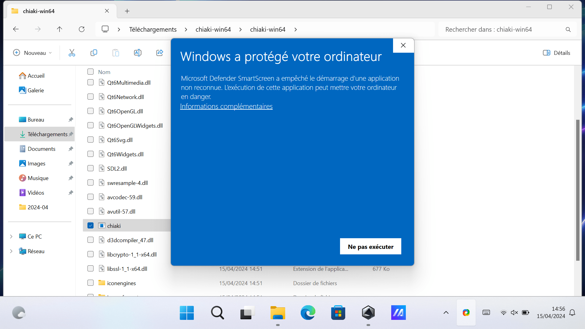Click the Cut scissors icon
Viewport: 585px width, 329px height.
[x=72, y=53]
